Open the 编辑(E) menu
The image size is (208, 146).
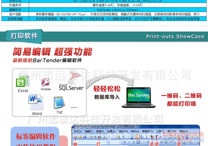(x=89, y=131)
